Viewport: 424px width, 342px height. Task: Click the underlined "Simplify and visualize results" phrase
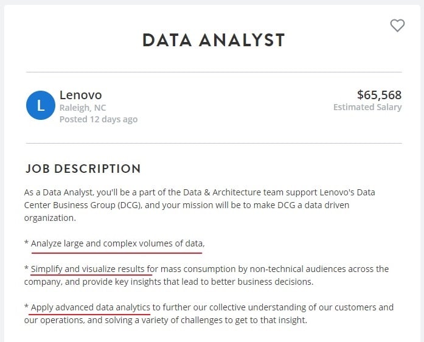click(88, 268)
